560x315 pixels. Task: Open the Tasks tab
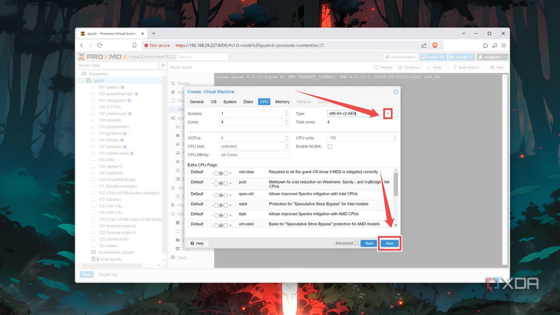tap(87, 275)
